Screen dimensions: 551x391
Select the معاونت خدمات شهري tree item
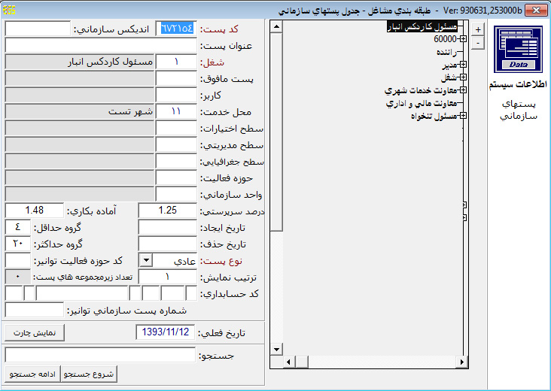[421, 90]
